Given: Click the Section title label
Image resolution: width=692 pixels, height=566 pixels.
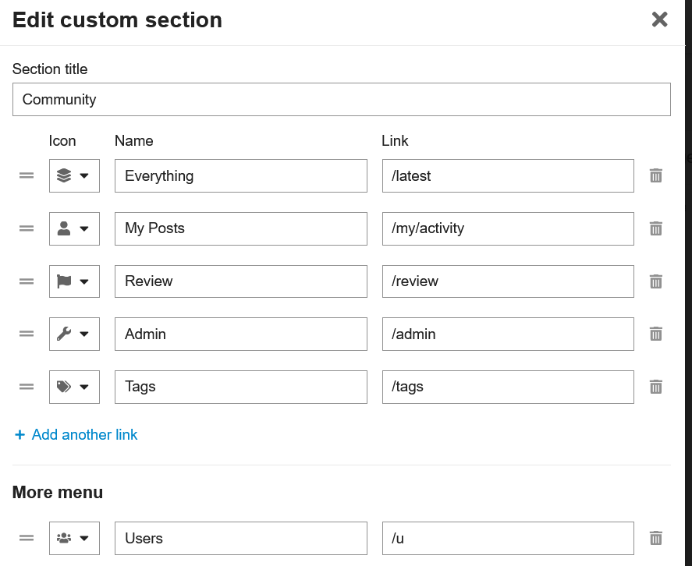Looking at the screenshot, I should click(50, 69).
